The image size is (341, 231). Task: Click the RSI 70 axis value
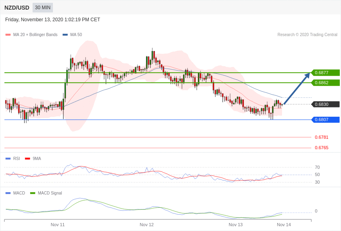[317, 167]
